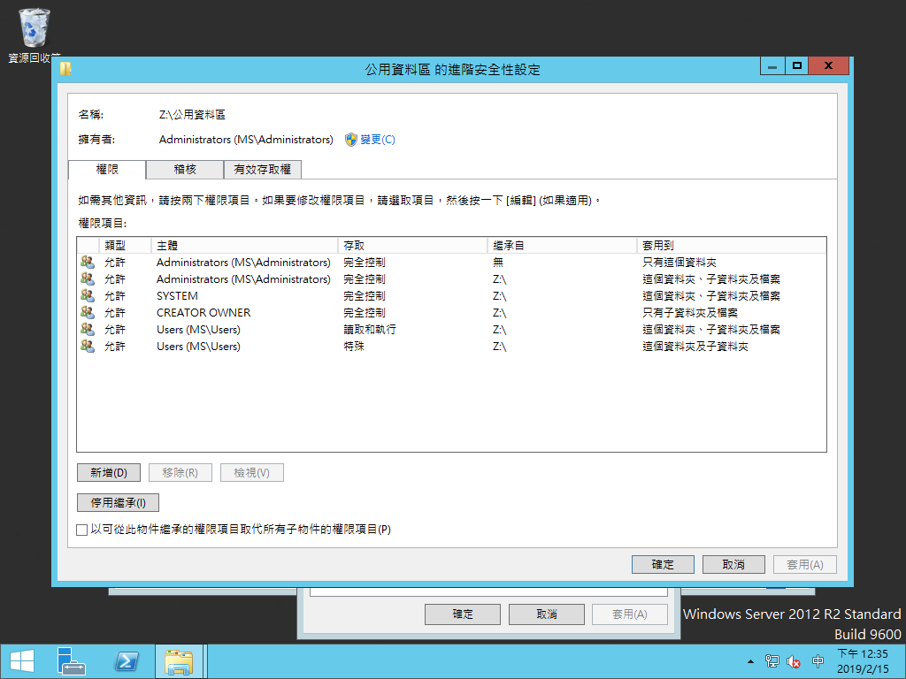
Task: Click 確定 in the background properties window
Action: pos(462,614)
